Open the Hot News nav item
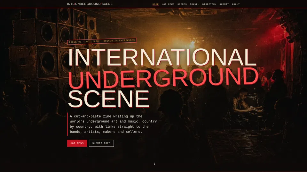The width and height of the screenshot is (307, 172). tap(168, 4)
